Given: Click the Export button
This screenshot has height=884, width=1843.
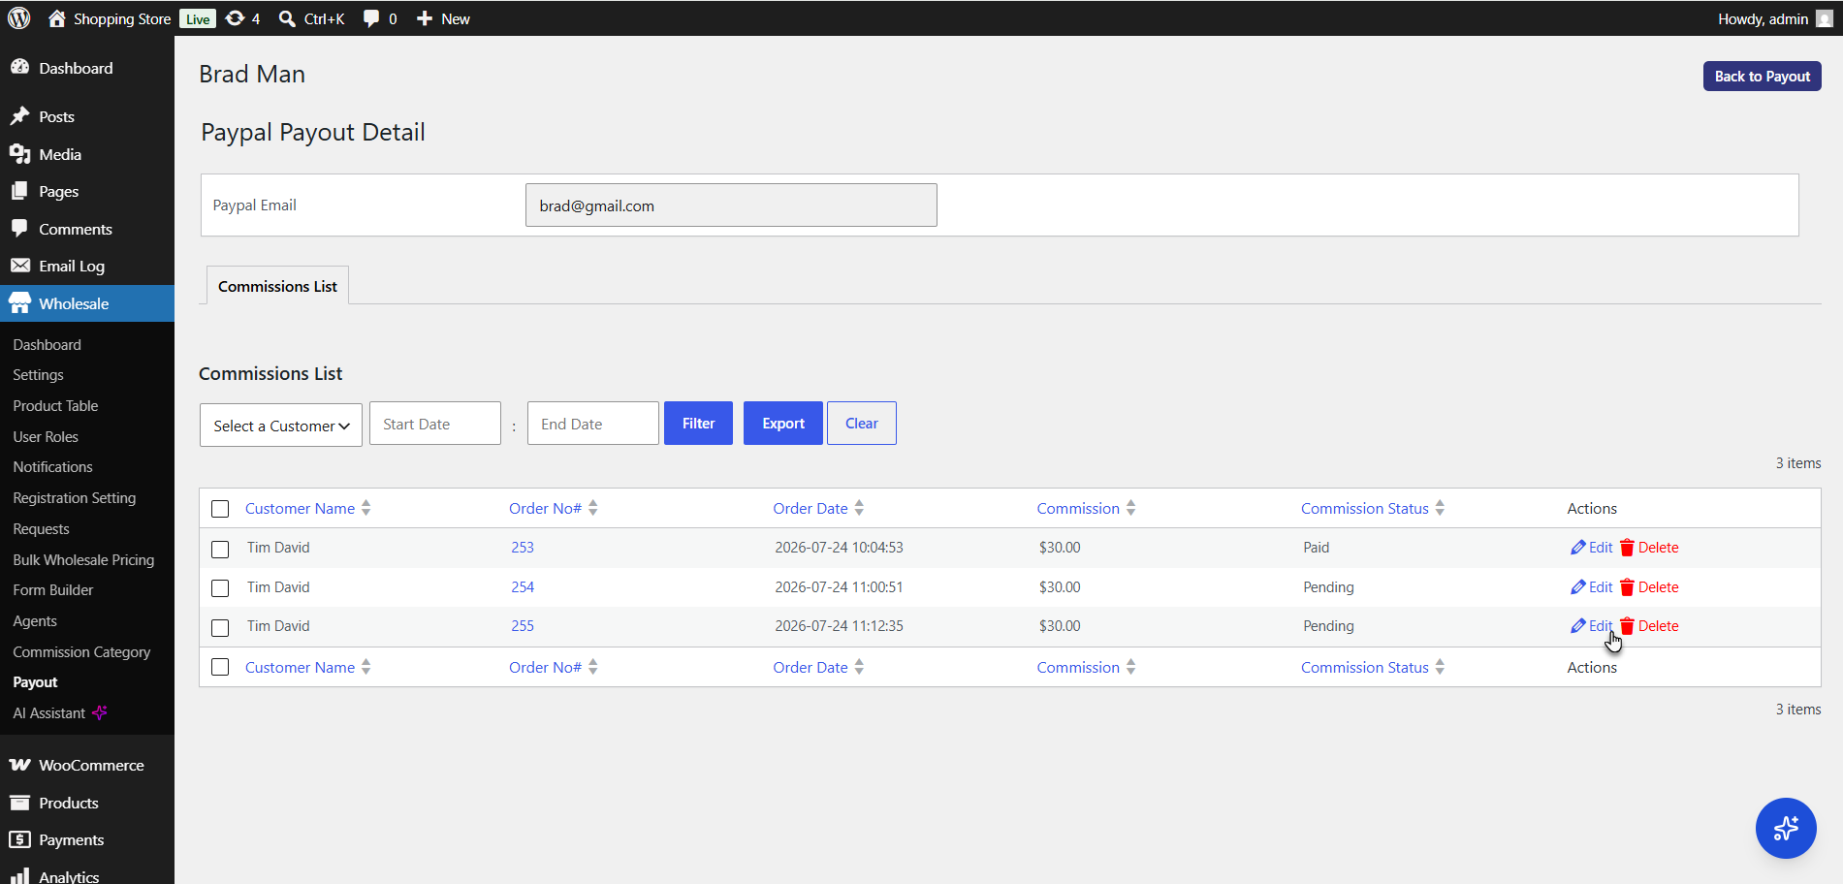Looking at the screenshot, I should tap(783, 424).
